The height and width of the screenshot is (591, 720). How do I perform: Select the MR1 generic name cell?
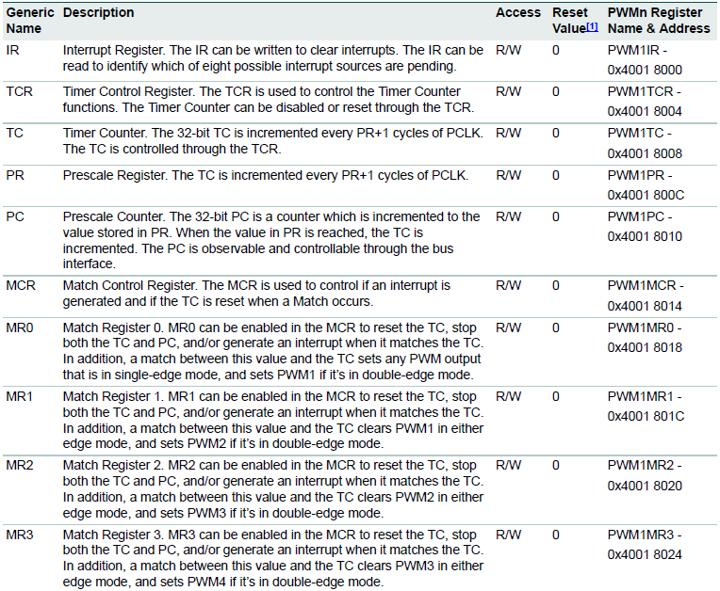pos(20,396)
